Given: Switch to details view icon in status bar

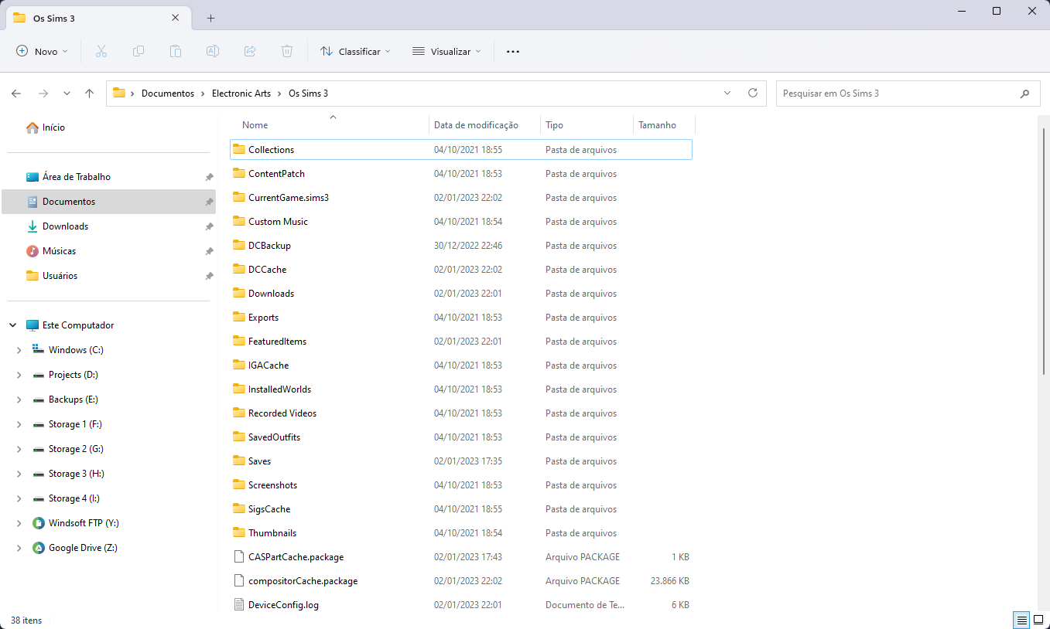Looking at the screenshot, I should [1022, 620].
